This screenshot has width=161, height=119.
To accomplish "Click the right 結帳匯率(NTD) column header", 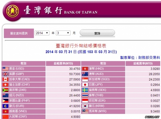I will 143,63.
